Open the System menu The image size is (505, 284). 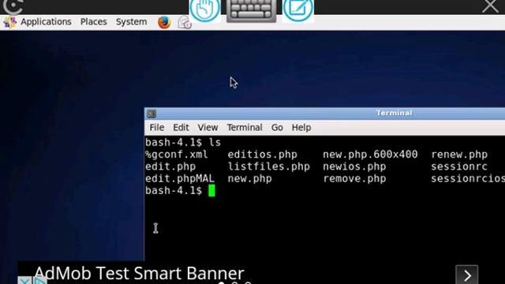pyautogui.click(x=132, y=22)
